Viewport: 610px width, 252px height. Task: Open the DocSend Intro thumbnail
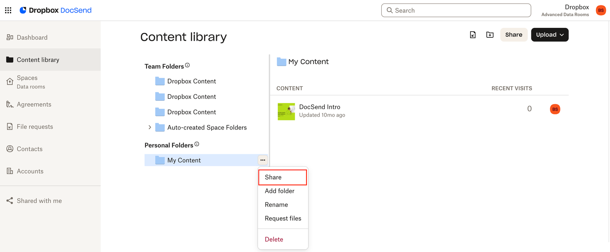(x=286, y=111)
